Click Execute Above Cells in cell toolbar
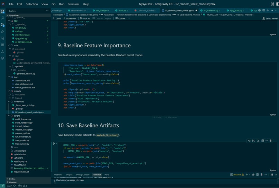 253,141
